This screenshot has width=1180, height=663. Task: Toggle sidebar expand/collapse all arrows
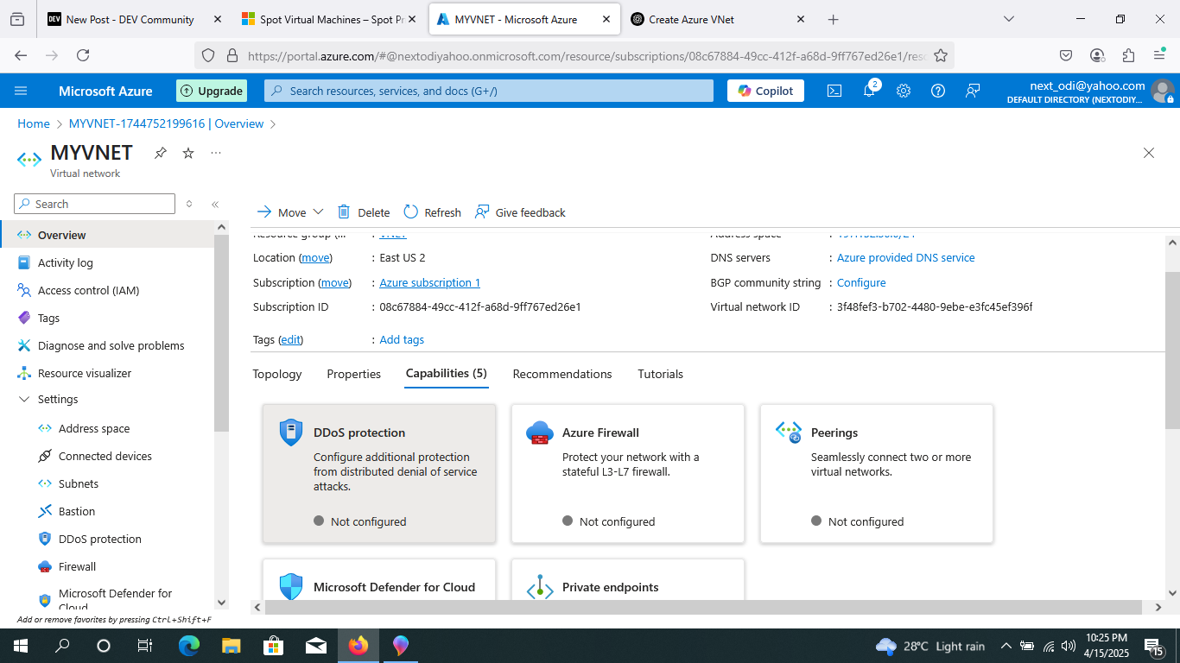189,205
